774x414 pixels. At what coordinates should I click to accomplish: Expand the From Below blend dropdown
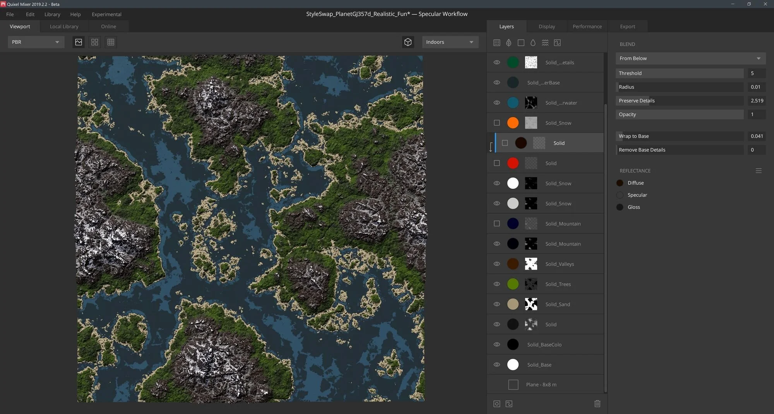pos(690,58)
